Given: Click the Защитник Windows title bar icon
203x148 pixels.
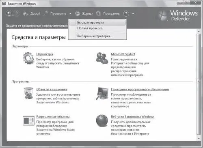Looking at the screenshot, I should pyautogui.click(x=4, y=3).
